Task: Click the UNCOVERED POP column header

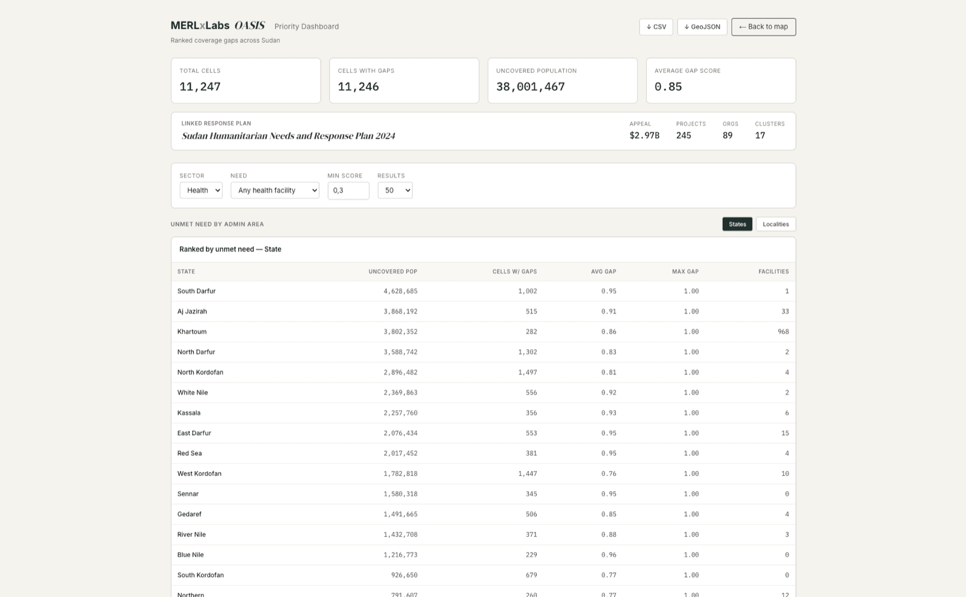Action: click(393, 271)
